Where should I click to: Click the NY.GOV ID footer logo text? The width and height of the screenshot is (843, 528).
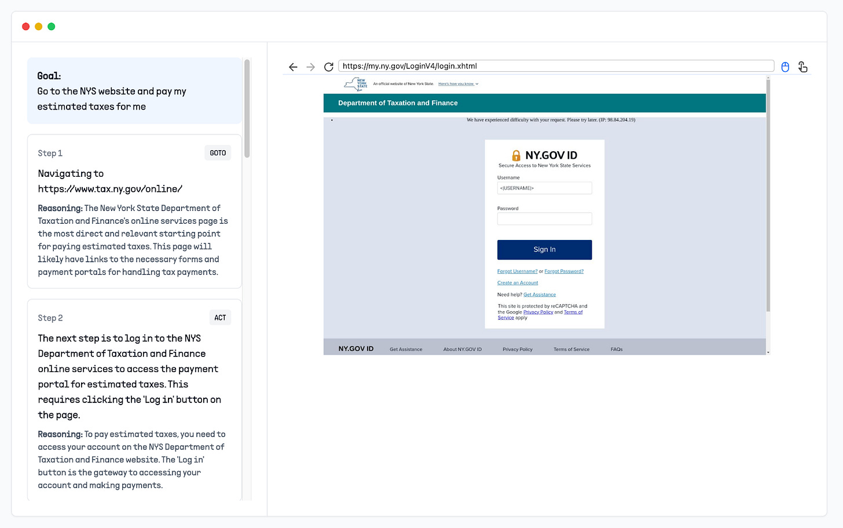click(356, 348)
